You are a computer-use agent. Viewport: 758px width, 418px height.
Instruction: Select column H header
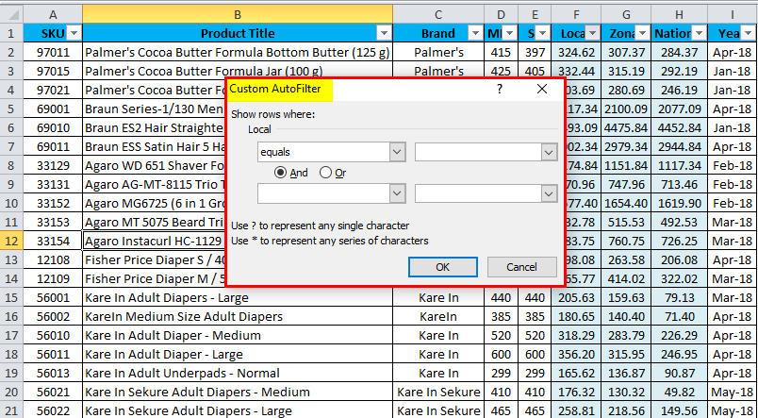point(679,15)
